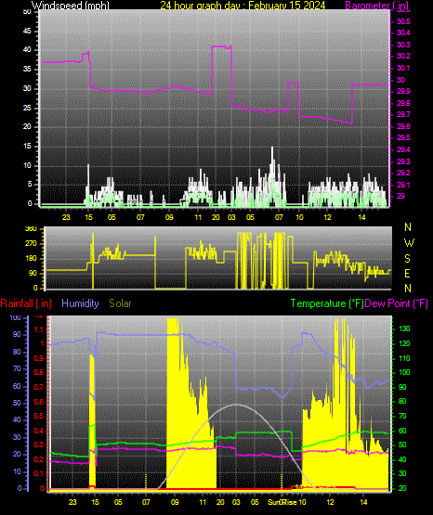Image resolution: width=433 pixels, height=515 pixels.
Task: Click the E compass direction label
Action: pyautogui.click(x=407, y=273)
